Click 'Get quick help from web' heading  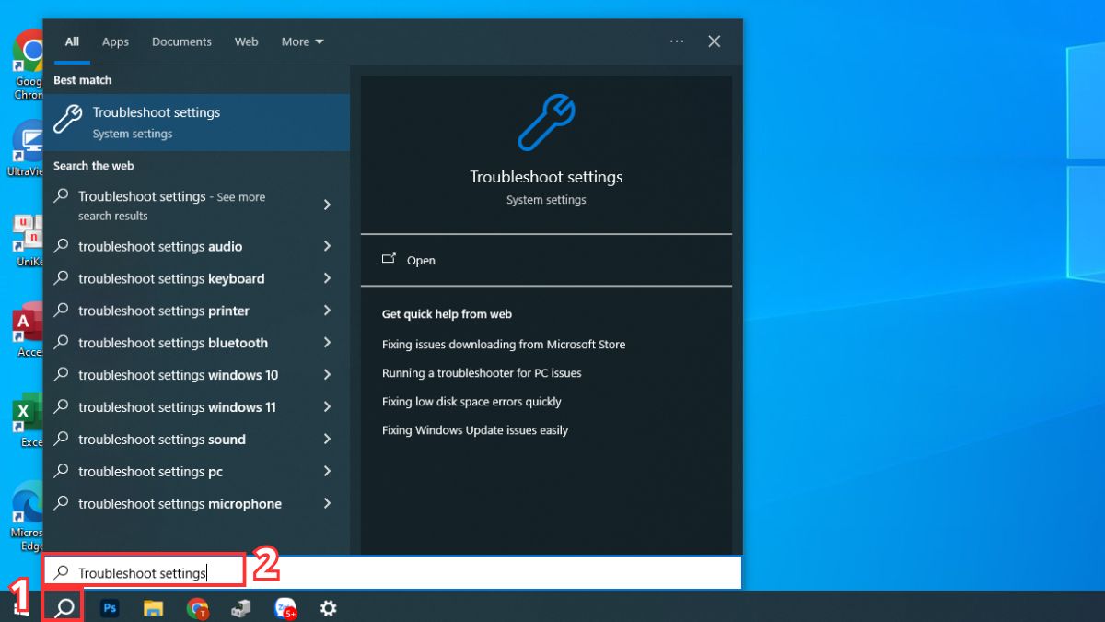(447, 314)
